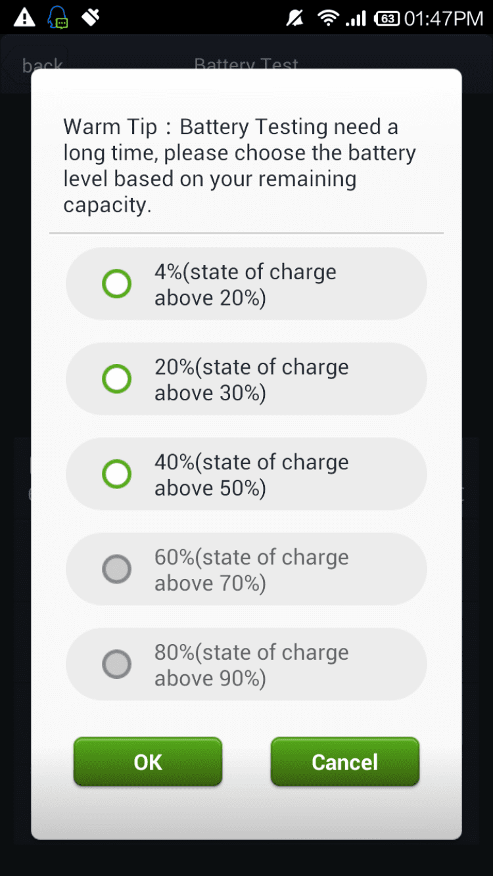Tap the Battery Test page title
The image size is (493, 876).
point(246,64)
